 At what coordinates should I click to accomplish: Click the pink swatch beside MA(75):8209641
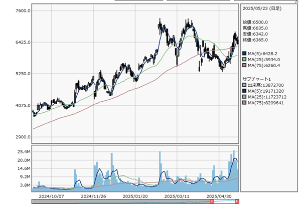244,103
